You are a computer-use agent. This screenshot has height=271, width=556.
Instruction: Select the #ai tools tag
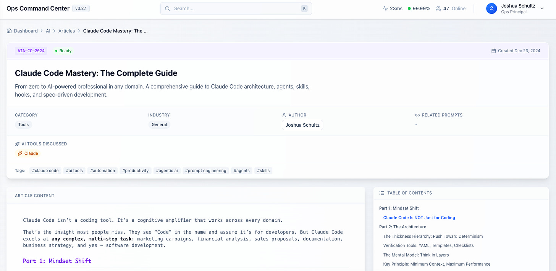point(74,171)
